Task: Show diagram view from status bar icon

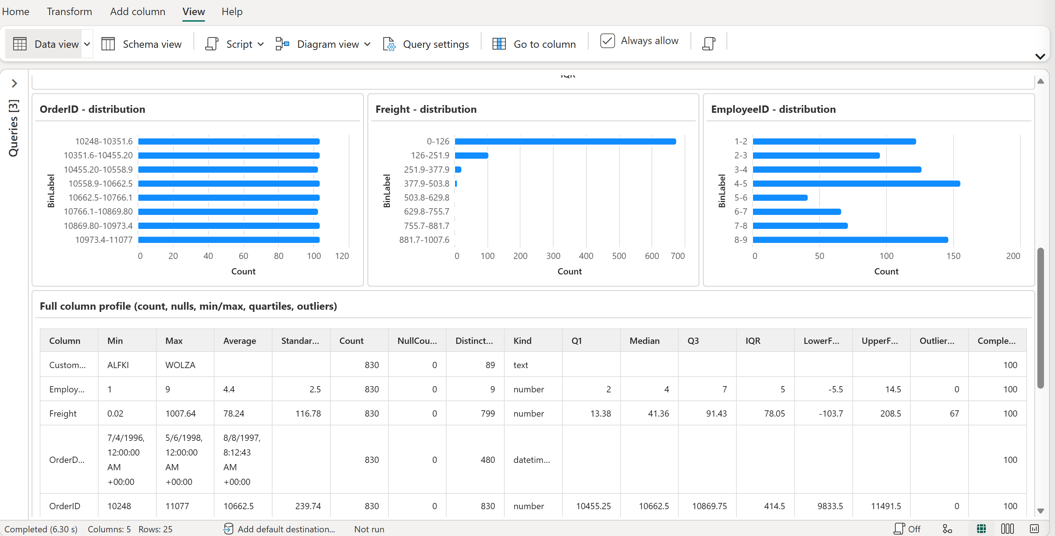Action: click(x=947, y=529)
